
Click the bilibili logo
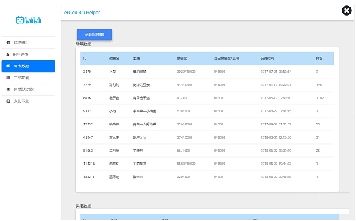pyautogui.click(x=28, y=20)
